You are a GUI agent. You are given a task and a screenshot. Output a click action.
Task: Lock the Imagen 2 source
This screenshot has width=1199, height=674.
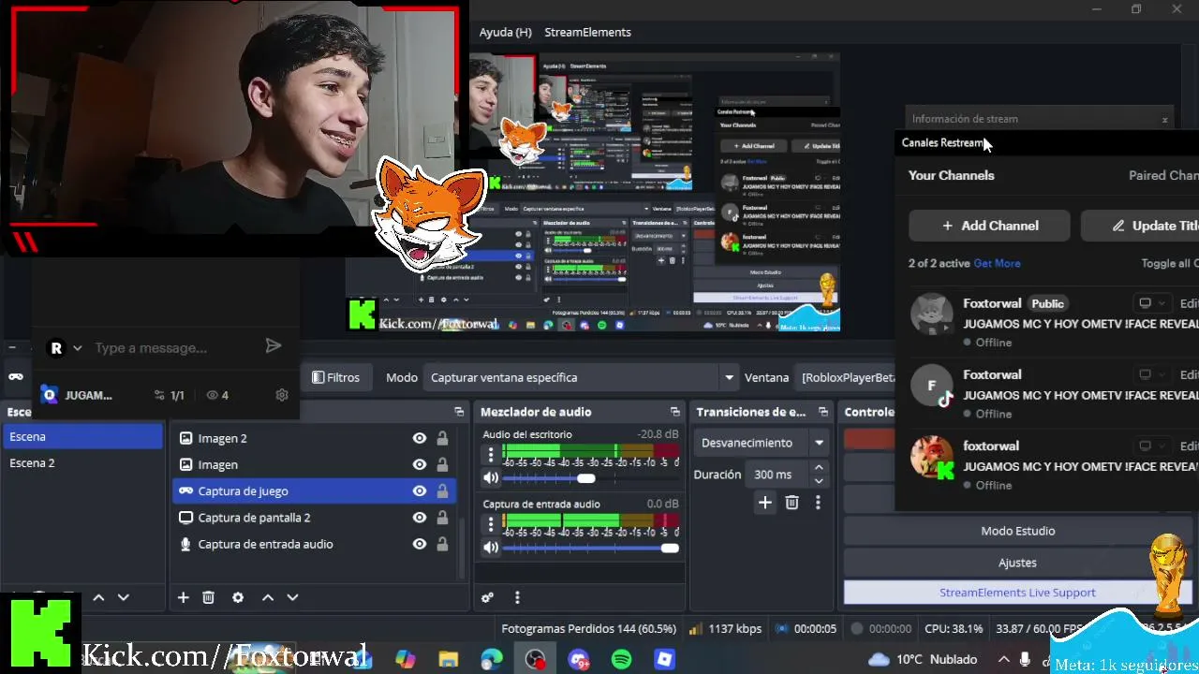click(442, 438)
